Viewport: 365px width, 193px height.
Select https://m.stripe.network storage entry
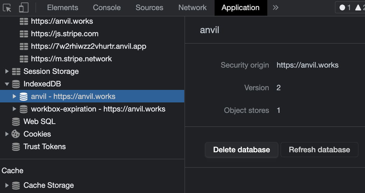coord(71,59)
